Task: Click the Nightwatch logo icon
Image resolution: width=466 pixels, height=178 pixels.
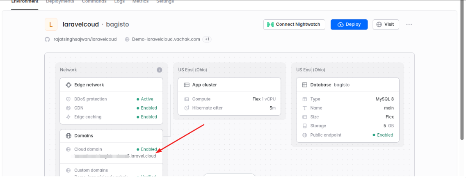Action: click(270, 24)
